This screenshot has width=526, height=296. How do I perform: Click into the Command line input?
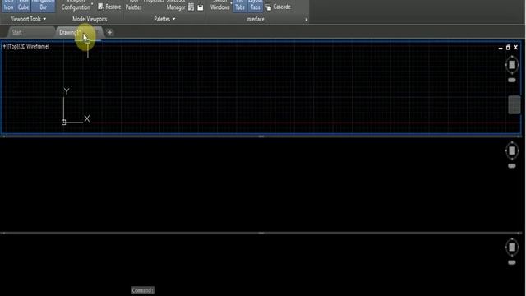coord(143,290)
